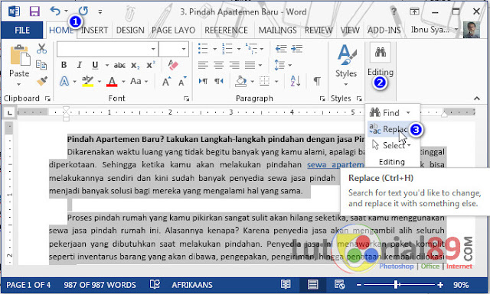This screenshot has width=490, height=294.
Task: Toggle Superscript formatting
Action: click(151, 65)
